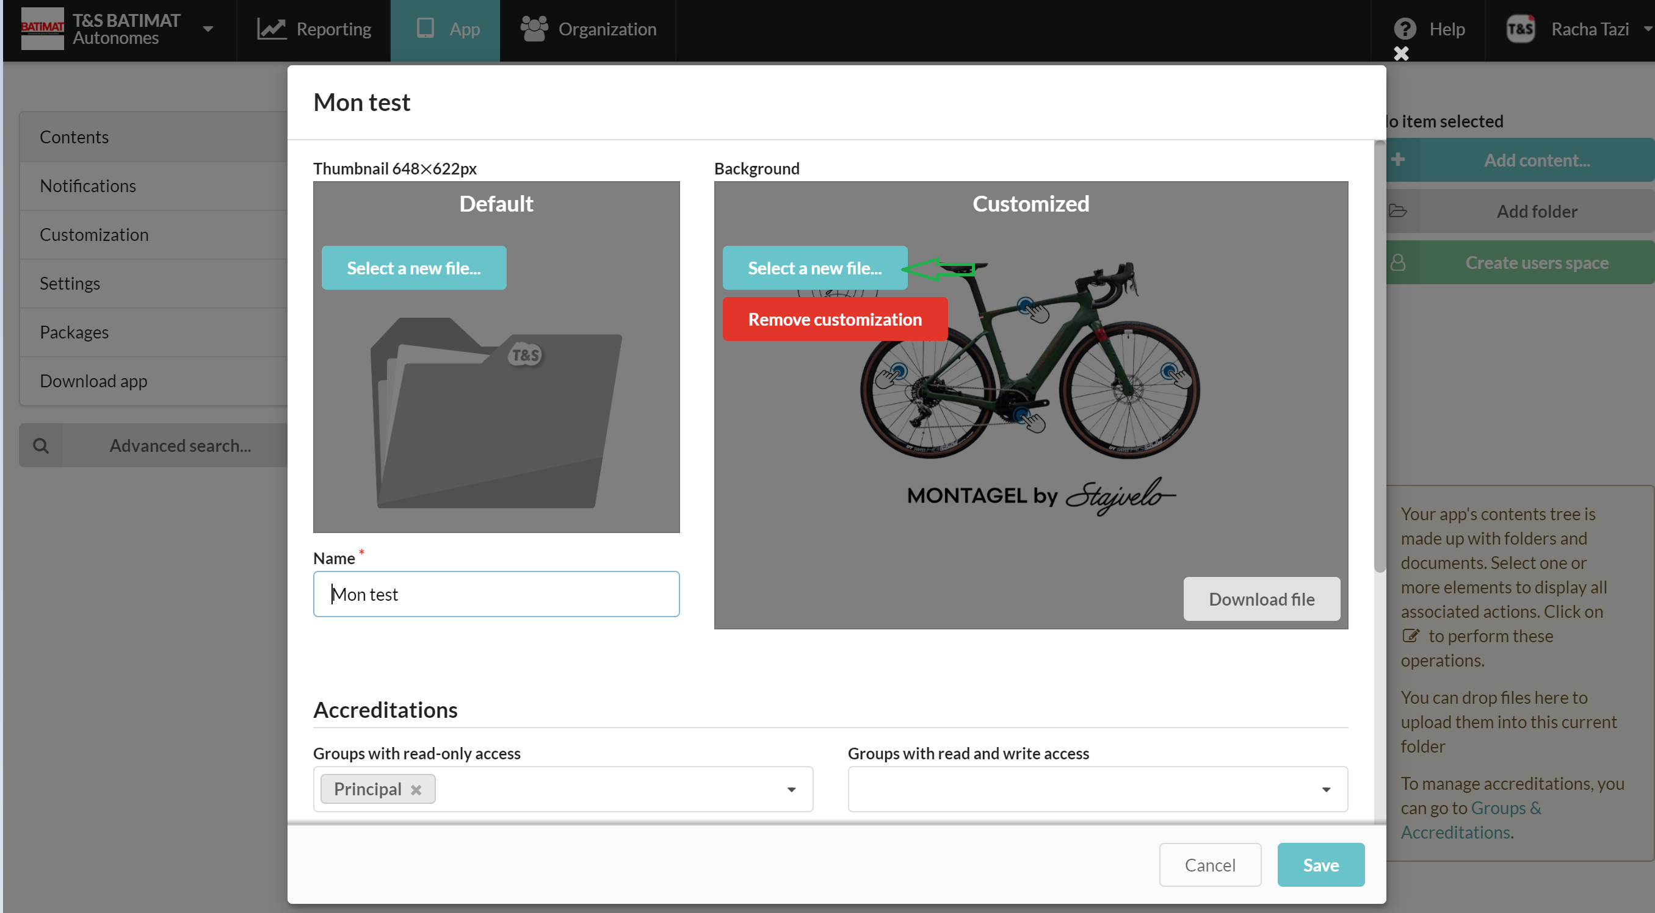Click Remove customization button
This screenshot has width=1655, height=913.
pyautogui.click(x=835, y=319)
